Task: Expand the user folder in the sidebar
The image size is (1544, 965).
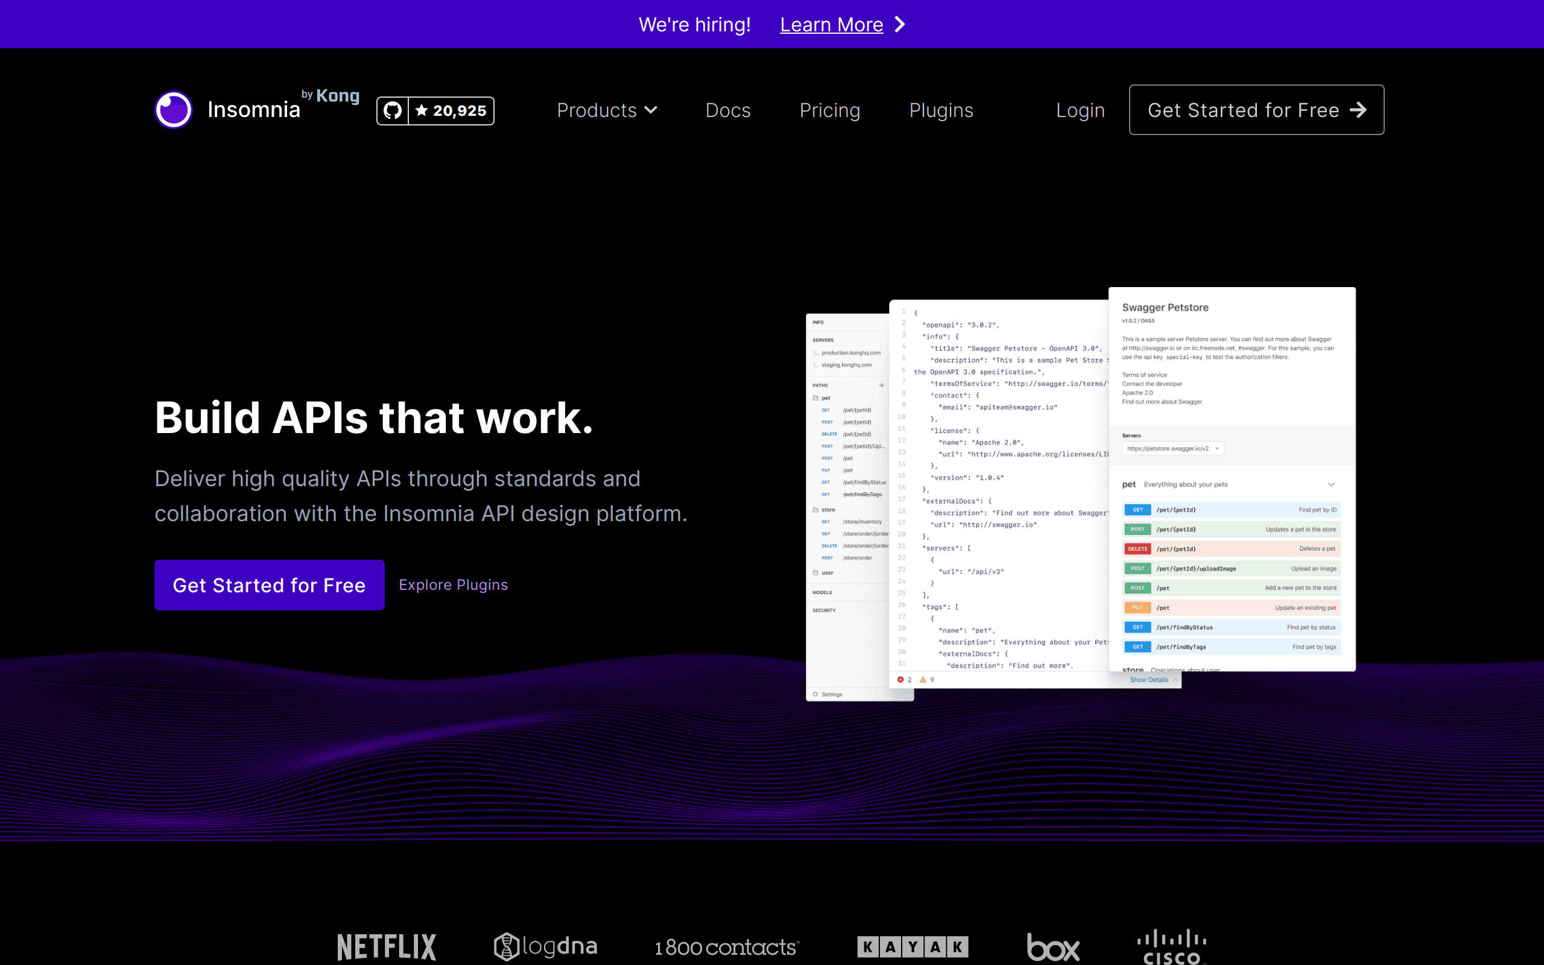Action: (x=823, y=573)
